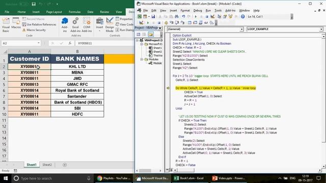Click Excel Add-ins button in ribbon
This screenshot has height=183, width=326.
click(x=75, y=25)
